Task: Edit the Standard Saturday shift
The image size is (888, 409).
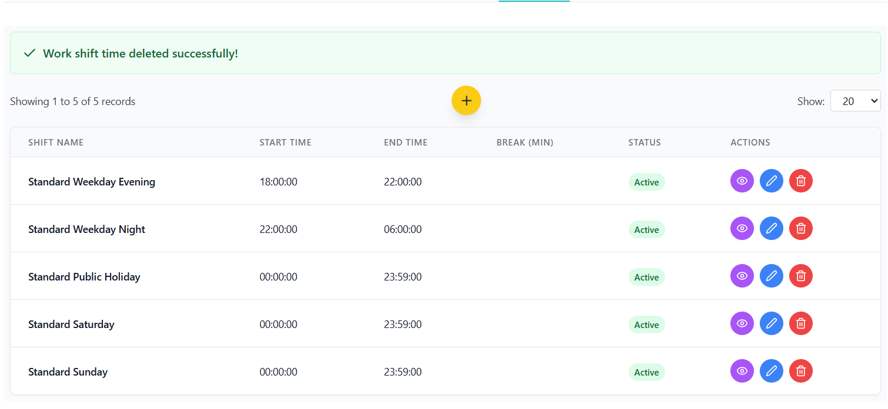Action: click(771, 323)
